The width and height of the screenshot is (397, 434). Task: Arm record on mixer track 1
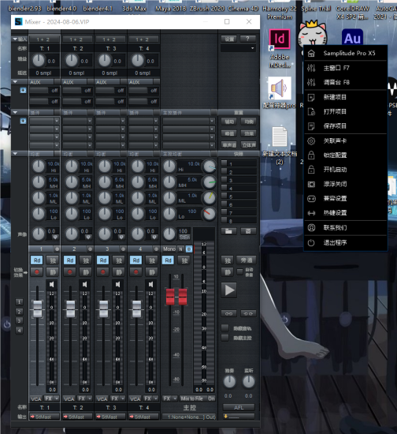click(x=37, y=272)
